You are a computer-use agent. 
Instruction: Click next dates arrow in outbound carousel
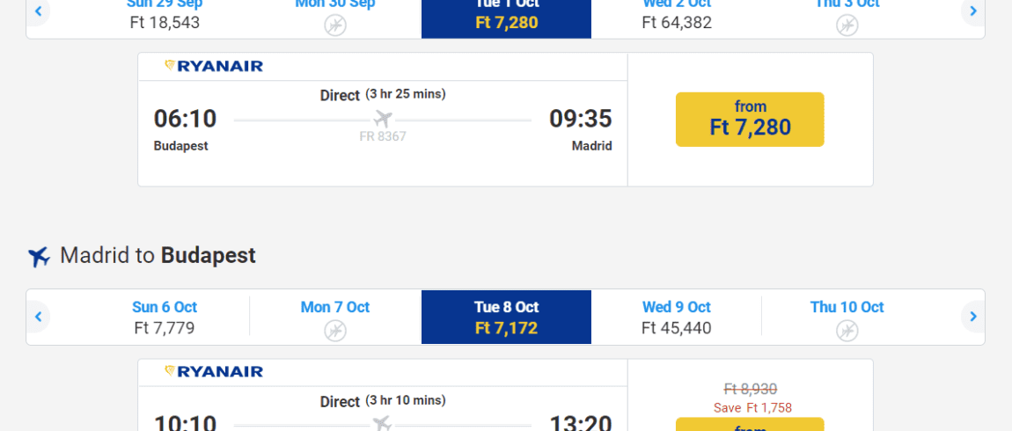click(973, 11)
